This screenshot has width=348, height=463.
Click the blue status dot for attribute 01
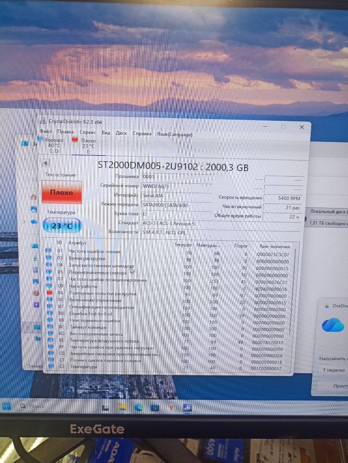49,250
